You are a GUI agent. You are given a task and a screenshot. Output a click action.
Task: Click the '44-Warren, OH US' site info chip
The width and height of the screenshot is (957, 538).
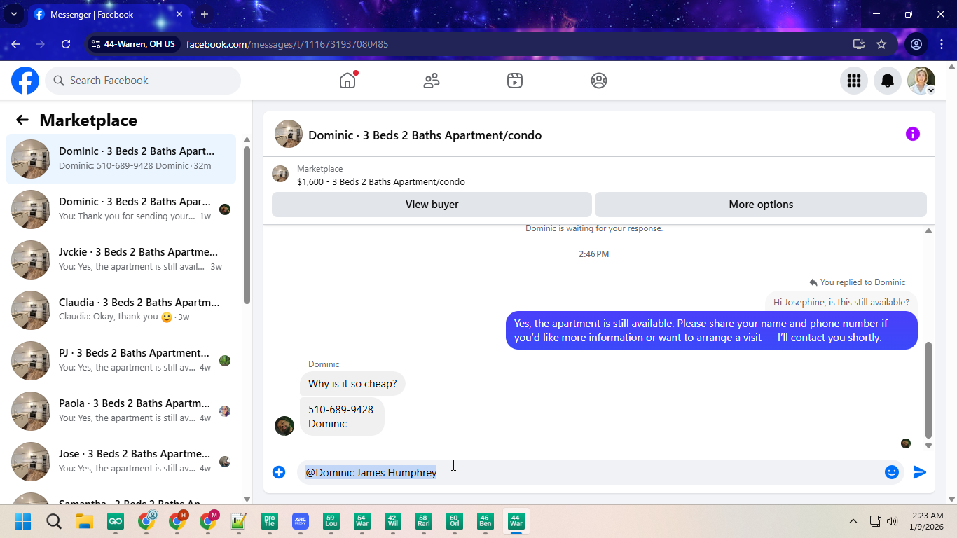pyautogui.click(x=134, y=44)
